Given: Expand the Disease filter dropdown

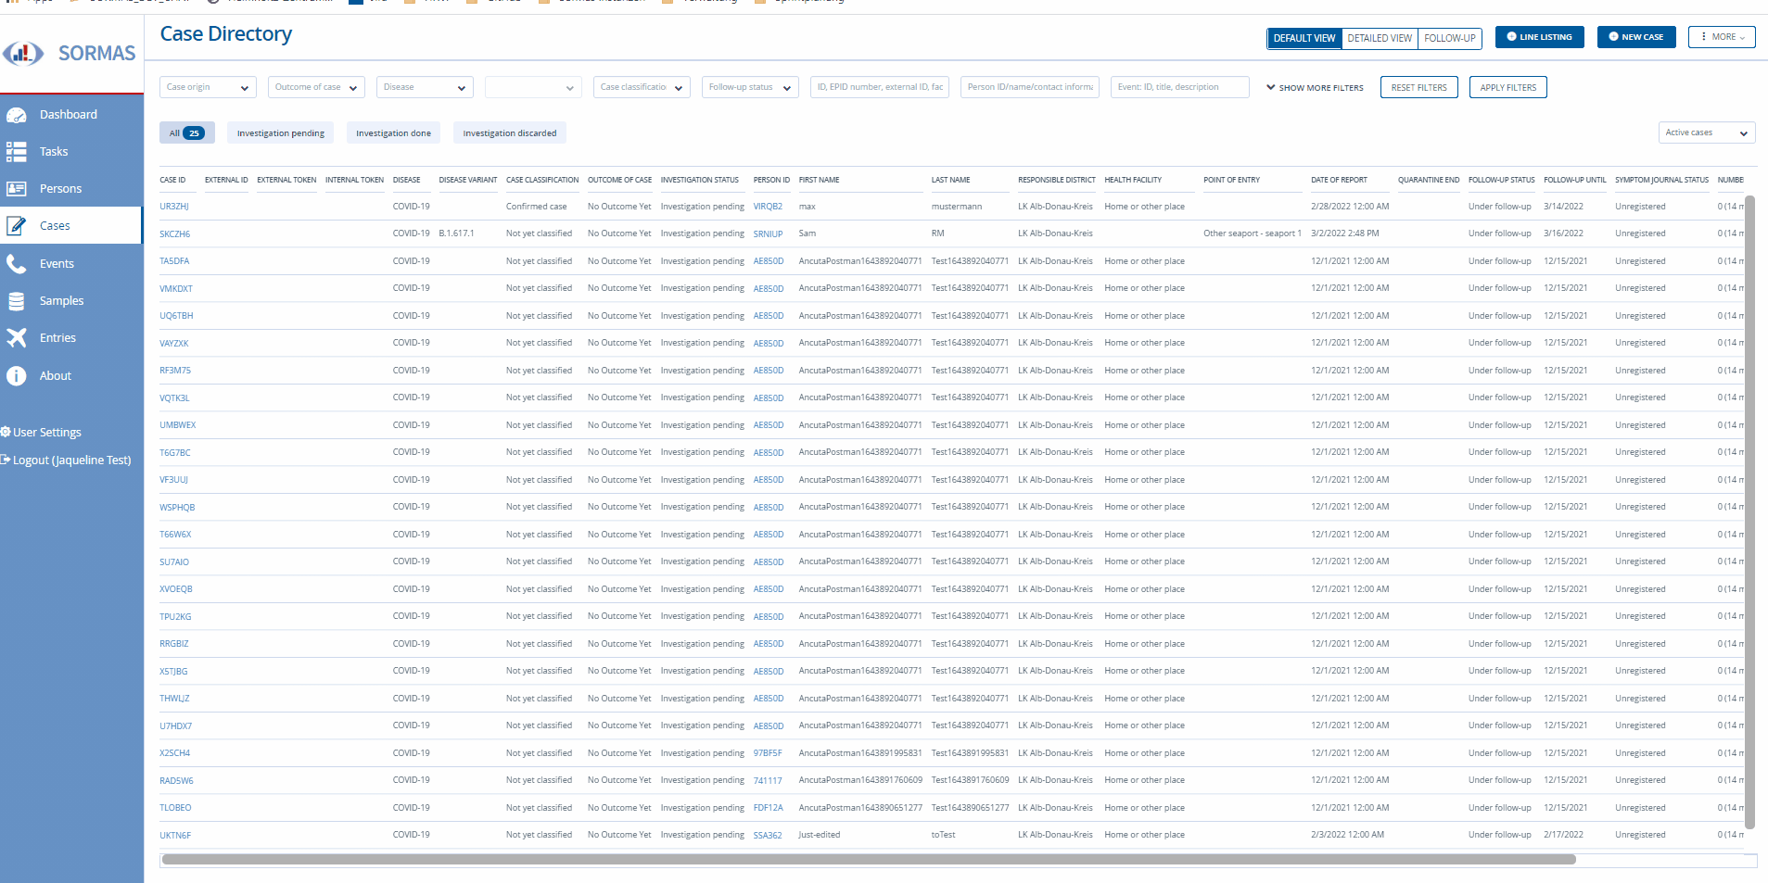Looking at the screenshot, I should click(x=425, y=87).
